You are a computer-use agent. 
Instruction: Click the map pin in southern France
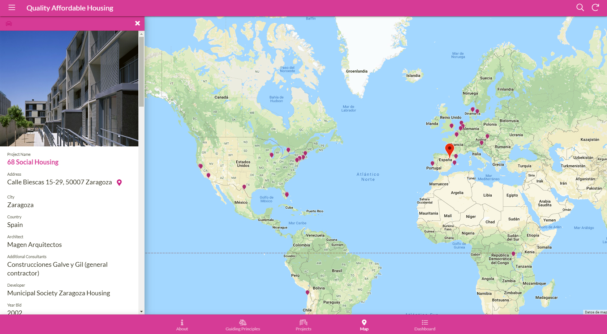[x=456, y=156]
